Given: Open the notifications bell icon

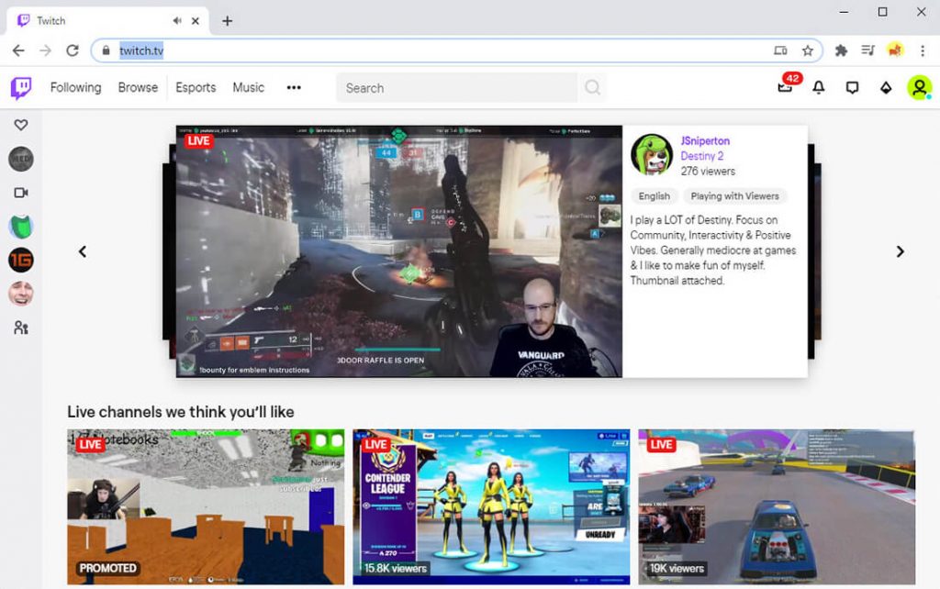Looking at the screenshot, I should click(x=818, y=87).
